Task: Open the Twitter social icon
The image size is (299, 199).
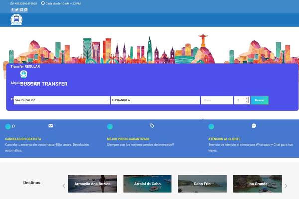Action: point(17,10)
